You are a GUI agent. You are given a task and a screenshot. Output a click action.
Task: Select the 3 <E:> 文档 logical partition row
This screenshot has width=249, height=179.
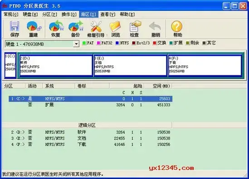click(x=91, y=138)
